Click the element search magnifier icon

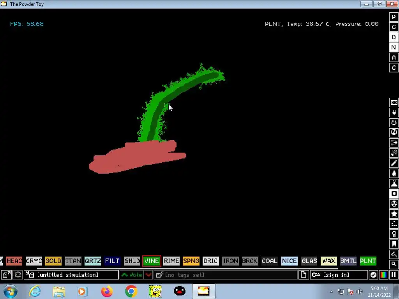[394, 264]
